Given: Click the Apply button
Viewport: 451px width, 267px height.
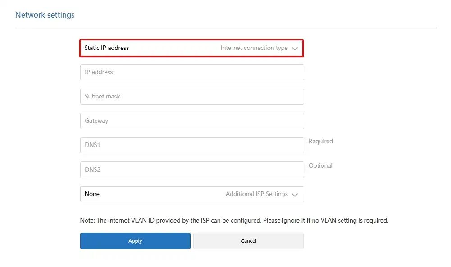Looking at the screenshot, I should 135,240.
